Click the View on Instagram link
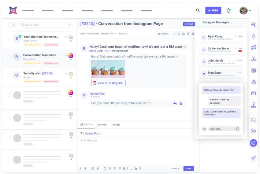The width and height of the screenshot is (260, 174). (x=108, y=83)
